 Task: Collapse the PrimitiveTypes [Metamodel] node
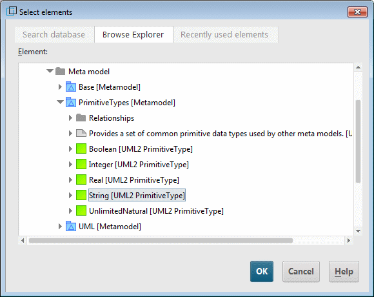60,102
